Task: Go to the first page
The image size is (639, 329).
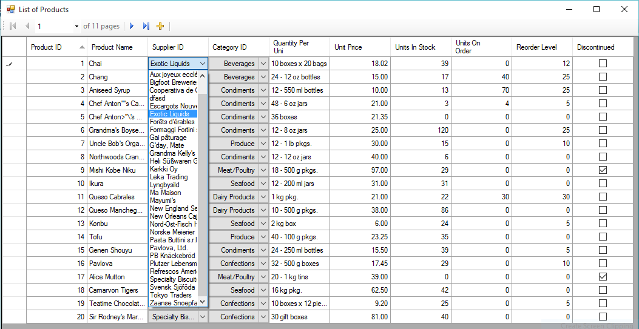Action: click(x=13, y=26)
